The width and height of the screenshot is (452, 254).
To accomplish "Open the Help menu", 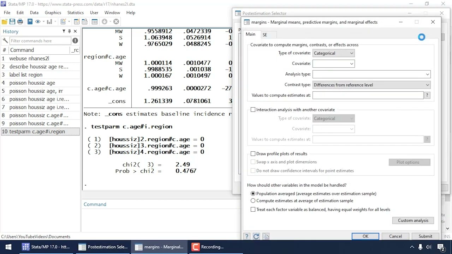I will pyautogui.click(x=131, y=13).
